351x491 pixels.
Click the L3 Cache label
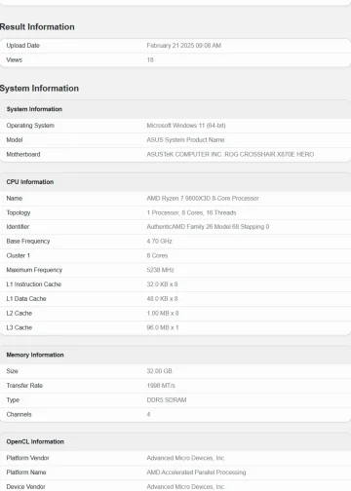pyautogui.click(x=19, y=327)
